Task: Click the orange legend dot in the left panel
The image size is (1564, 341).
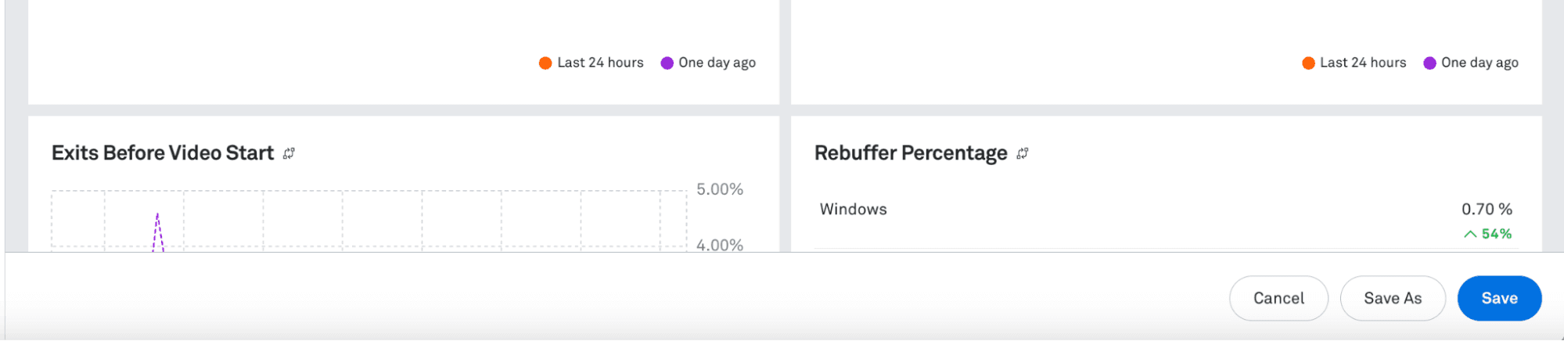Action: coord(545,63)
